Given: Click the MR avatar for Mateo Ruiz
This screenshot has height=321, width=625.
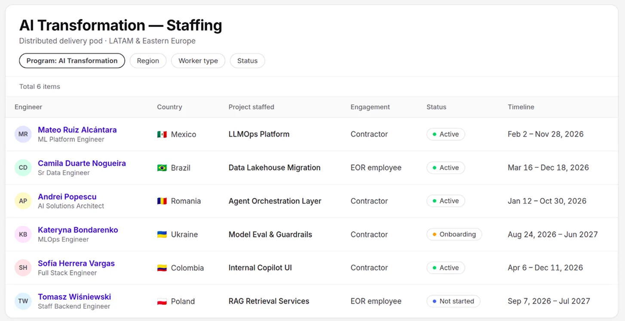Looking at the screenshot, I should tap(23, 134).
